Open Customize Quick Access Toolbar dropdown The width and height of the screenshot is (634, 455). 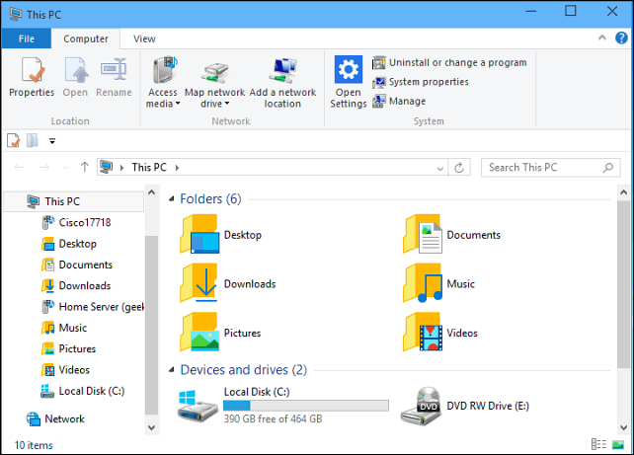tap(52, 141)
